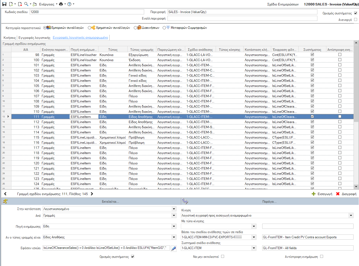Open the Στην κατάσταση dropdown

tap(174, 209)
